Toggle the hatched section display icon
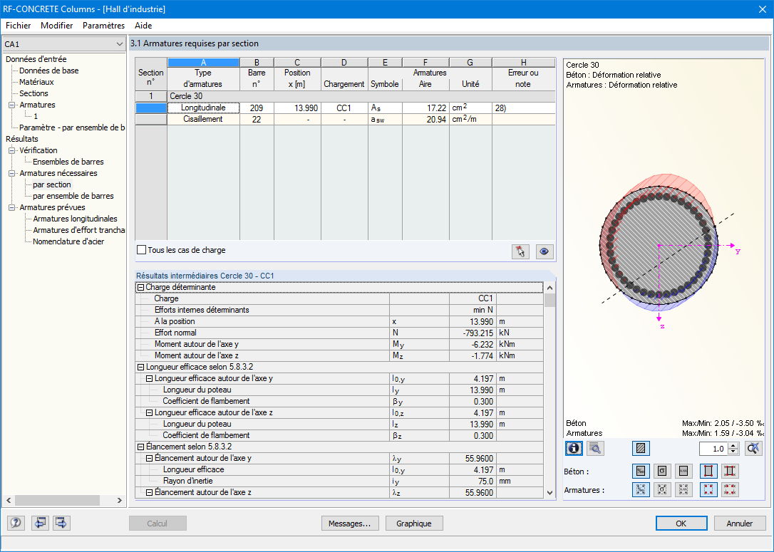774x552 pixels. (641, 449)
